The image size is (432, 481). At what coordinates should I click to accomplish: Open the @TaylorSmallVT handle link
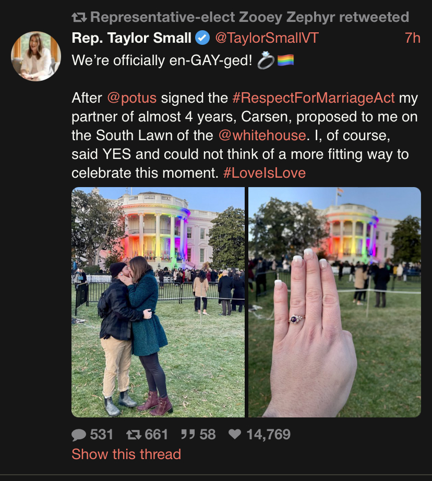pyautogui.click(x=267, y=38)
